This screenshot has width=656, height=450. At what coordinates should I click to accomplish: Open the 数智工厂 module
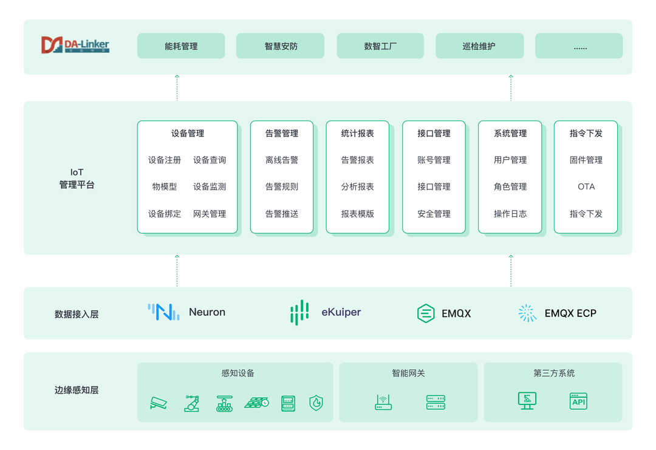(x=380, y=46)
